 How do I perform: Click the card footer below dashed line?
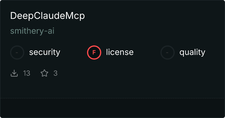[x=112, y=108]
